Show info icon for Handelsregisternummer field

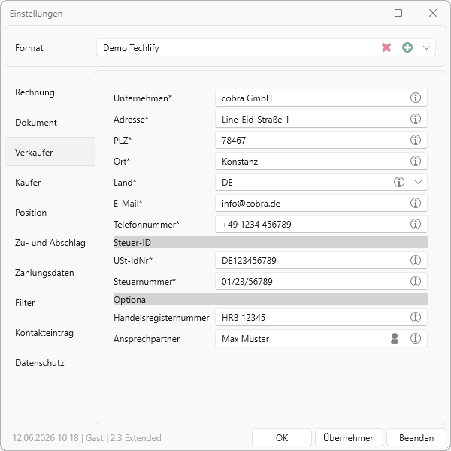tap(416, 317)
